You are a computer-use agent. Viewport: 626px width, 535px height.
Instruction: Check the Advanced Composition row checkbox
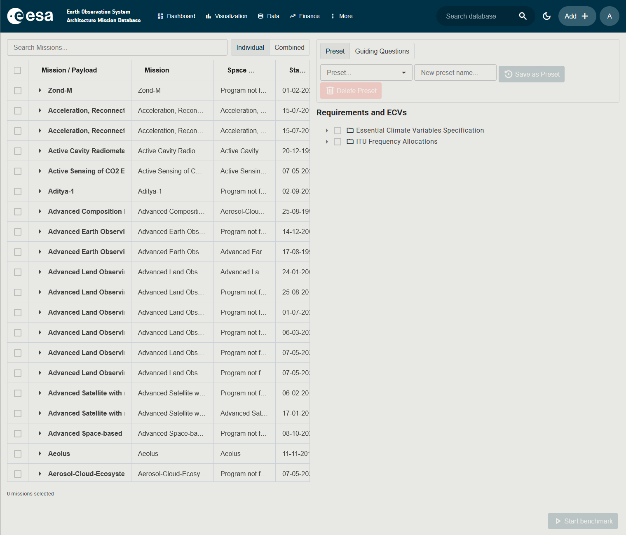(18, 212)
